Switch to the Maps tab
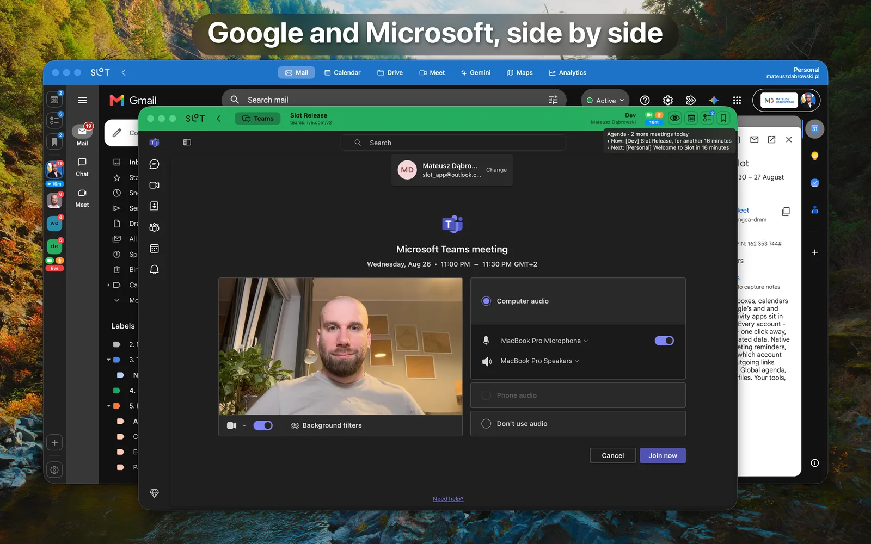Screen dimensions: 871x544 point(519,72)
